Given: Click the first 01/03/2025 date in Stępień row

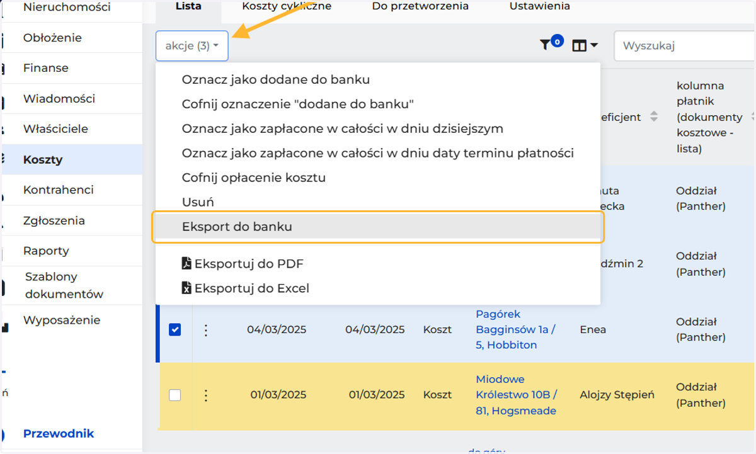Looking at the screenshot, I should 278,395.
